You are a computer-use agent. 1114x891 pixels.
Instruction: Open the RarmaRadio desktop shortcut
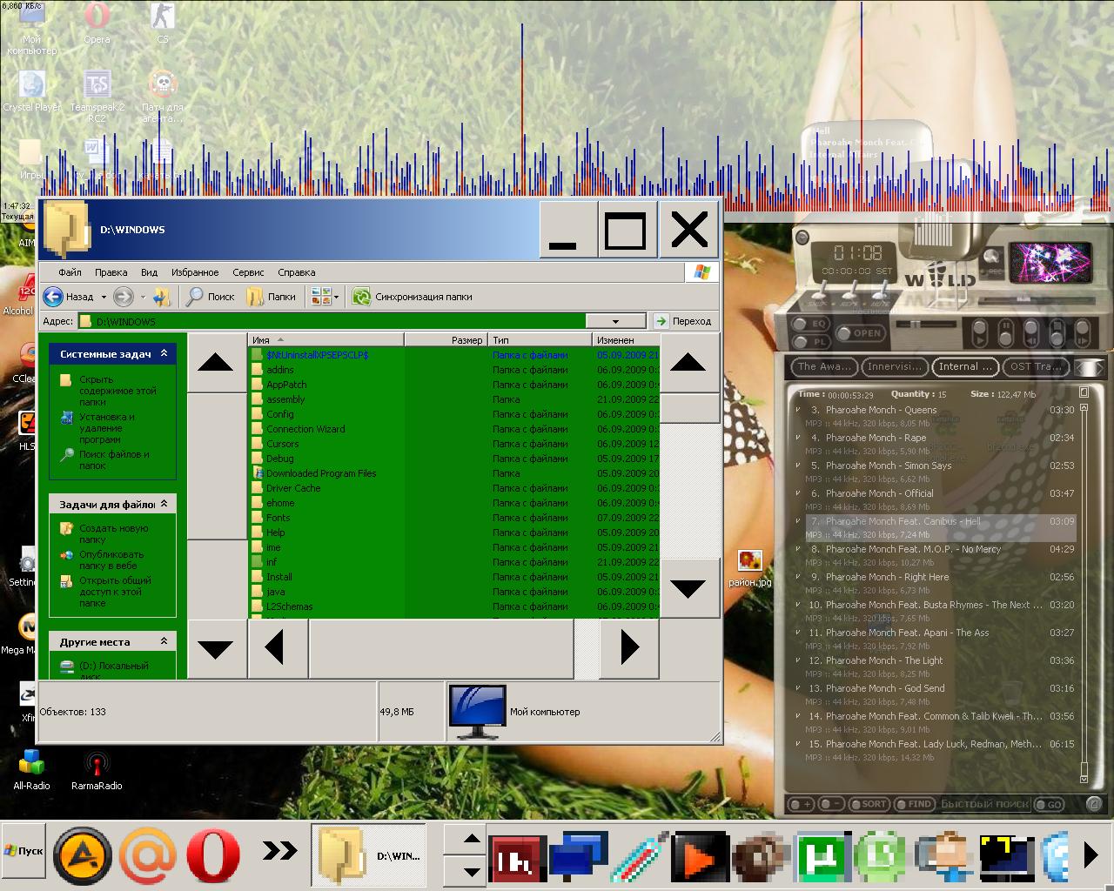pos(97,765)
